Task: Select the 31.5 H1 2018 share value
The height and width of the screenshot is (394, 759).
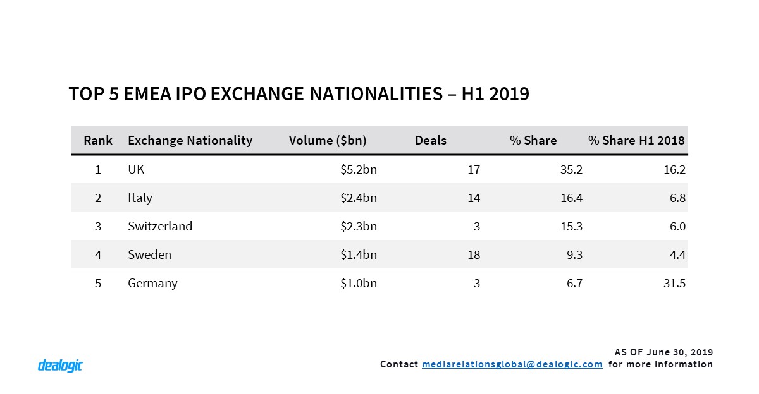Action: pos(674,284)
